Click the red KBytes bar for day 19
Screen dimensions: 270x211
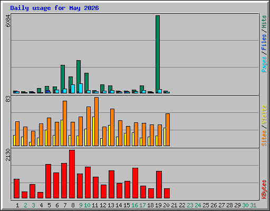pos(159,185)
